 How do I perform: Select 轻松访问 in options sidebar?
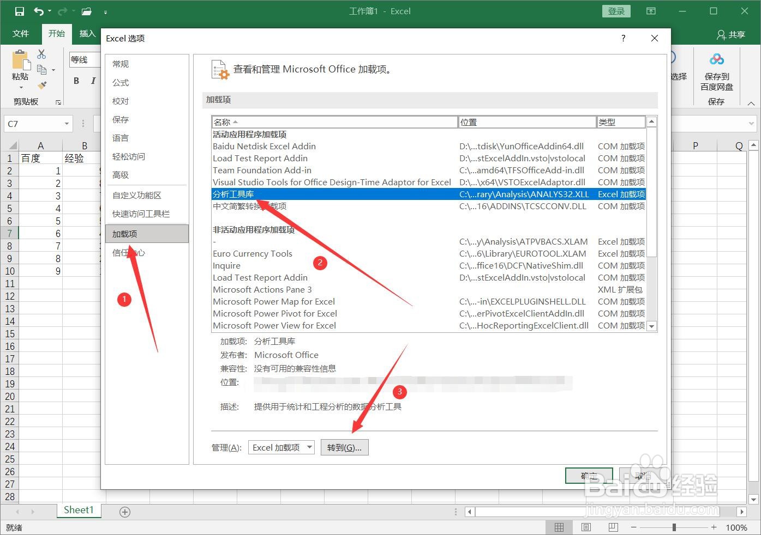147,156
